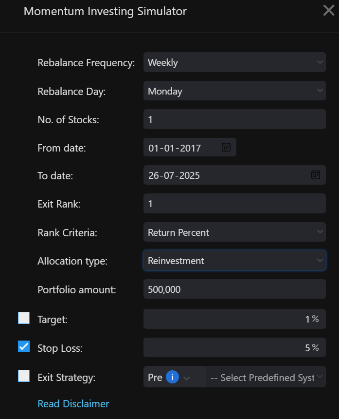
Task: Expand the Allocation type Reinvestment dropdown
Action: [x=234, y=261]
